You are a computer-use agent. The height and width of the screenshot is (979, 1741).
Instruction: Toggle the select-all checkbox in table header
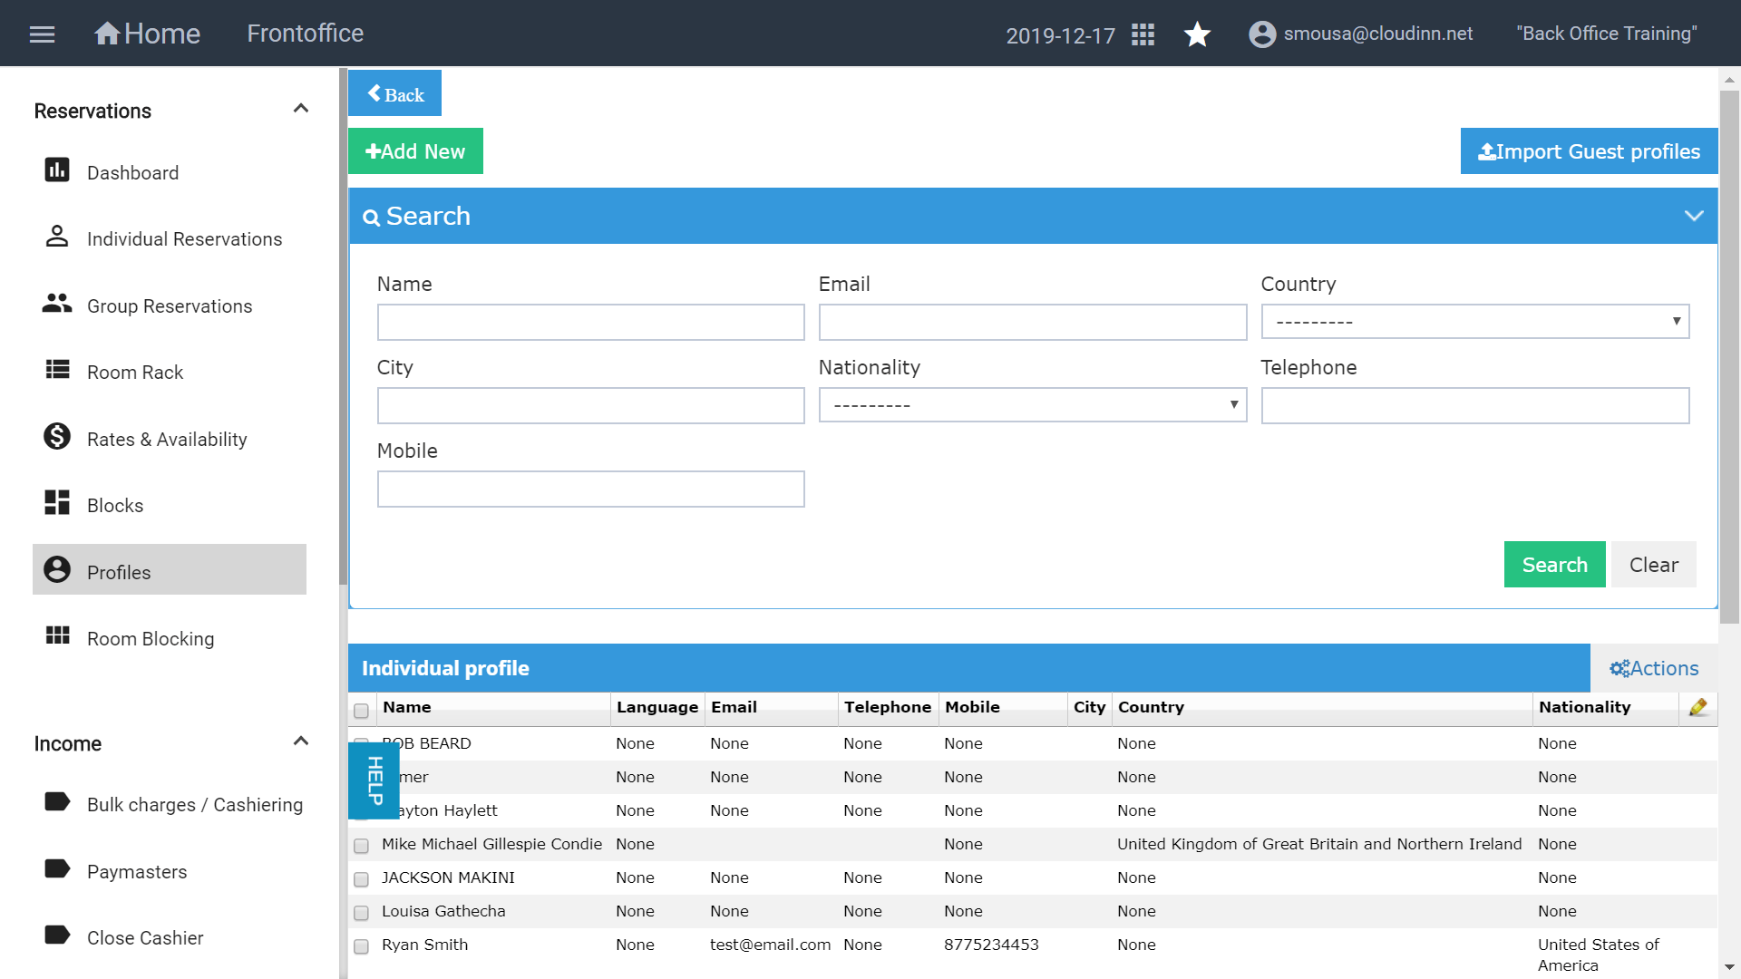pos(361,711)
